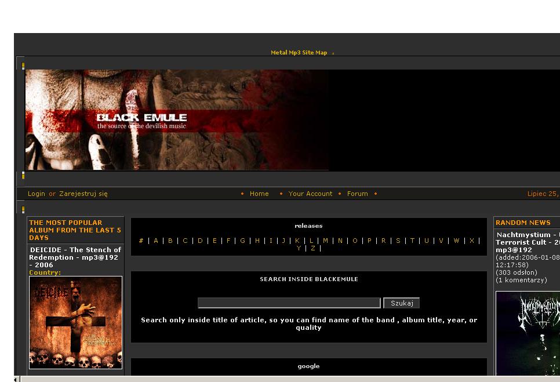Browse releases under letter E
Viewport: 560px width, 382px height.
point(214,241)
